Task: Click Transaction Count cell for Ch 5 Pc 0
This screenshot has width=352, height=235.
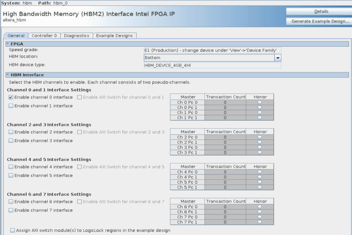Action: (225, 182)
